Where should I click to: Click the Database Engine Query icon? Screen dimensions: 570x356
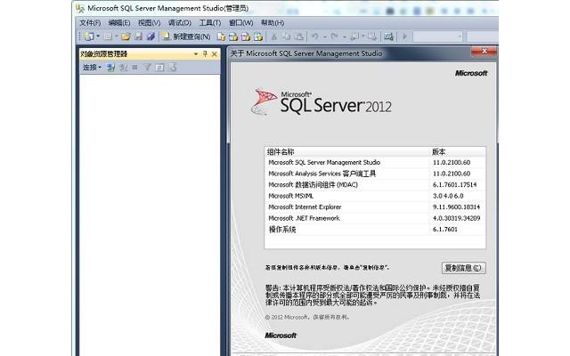tap(221, 36)
